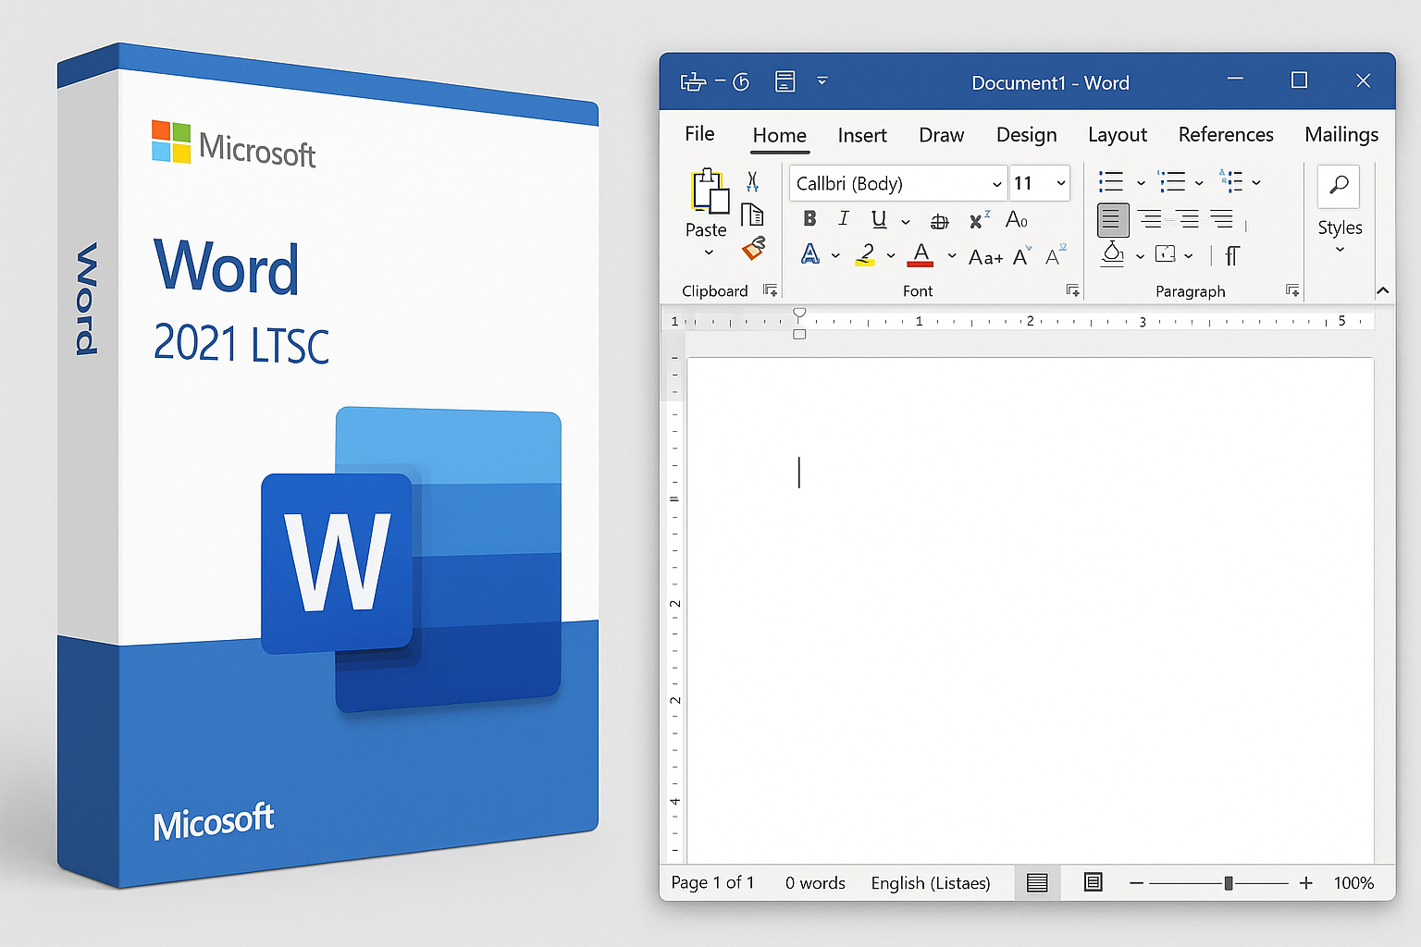
Task: Switch to the References tab
Action: coord(1225,135)
